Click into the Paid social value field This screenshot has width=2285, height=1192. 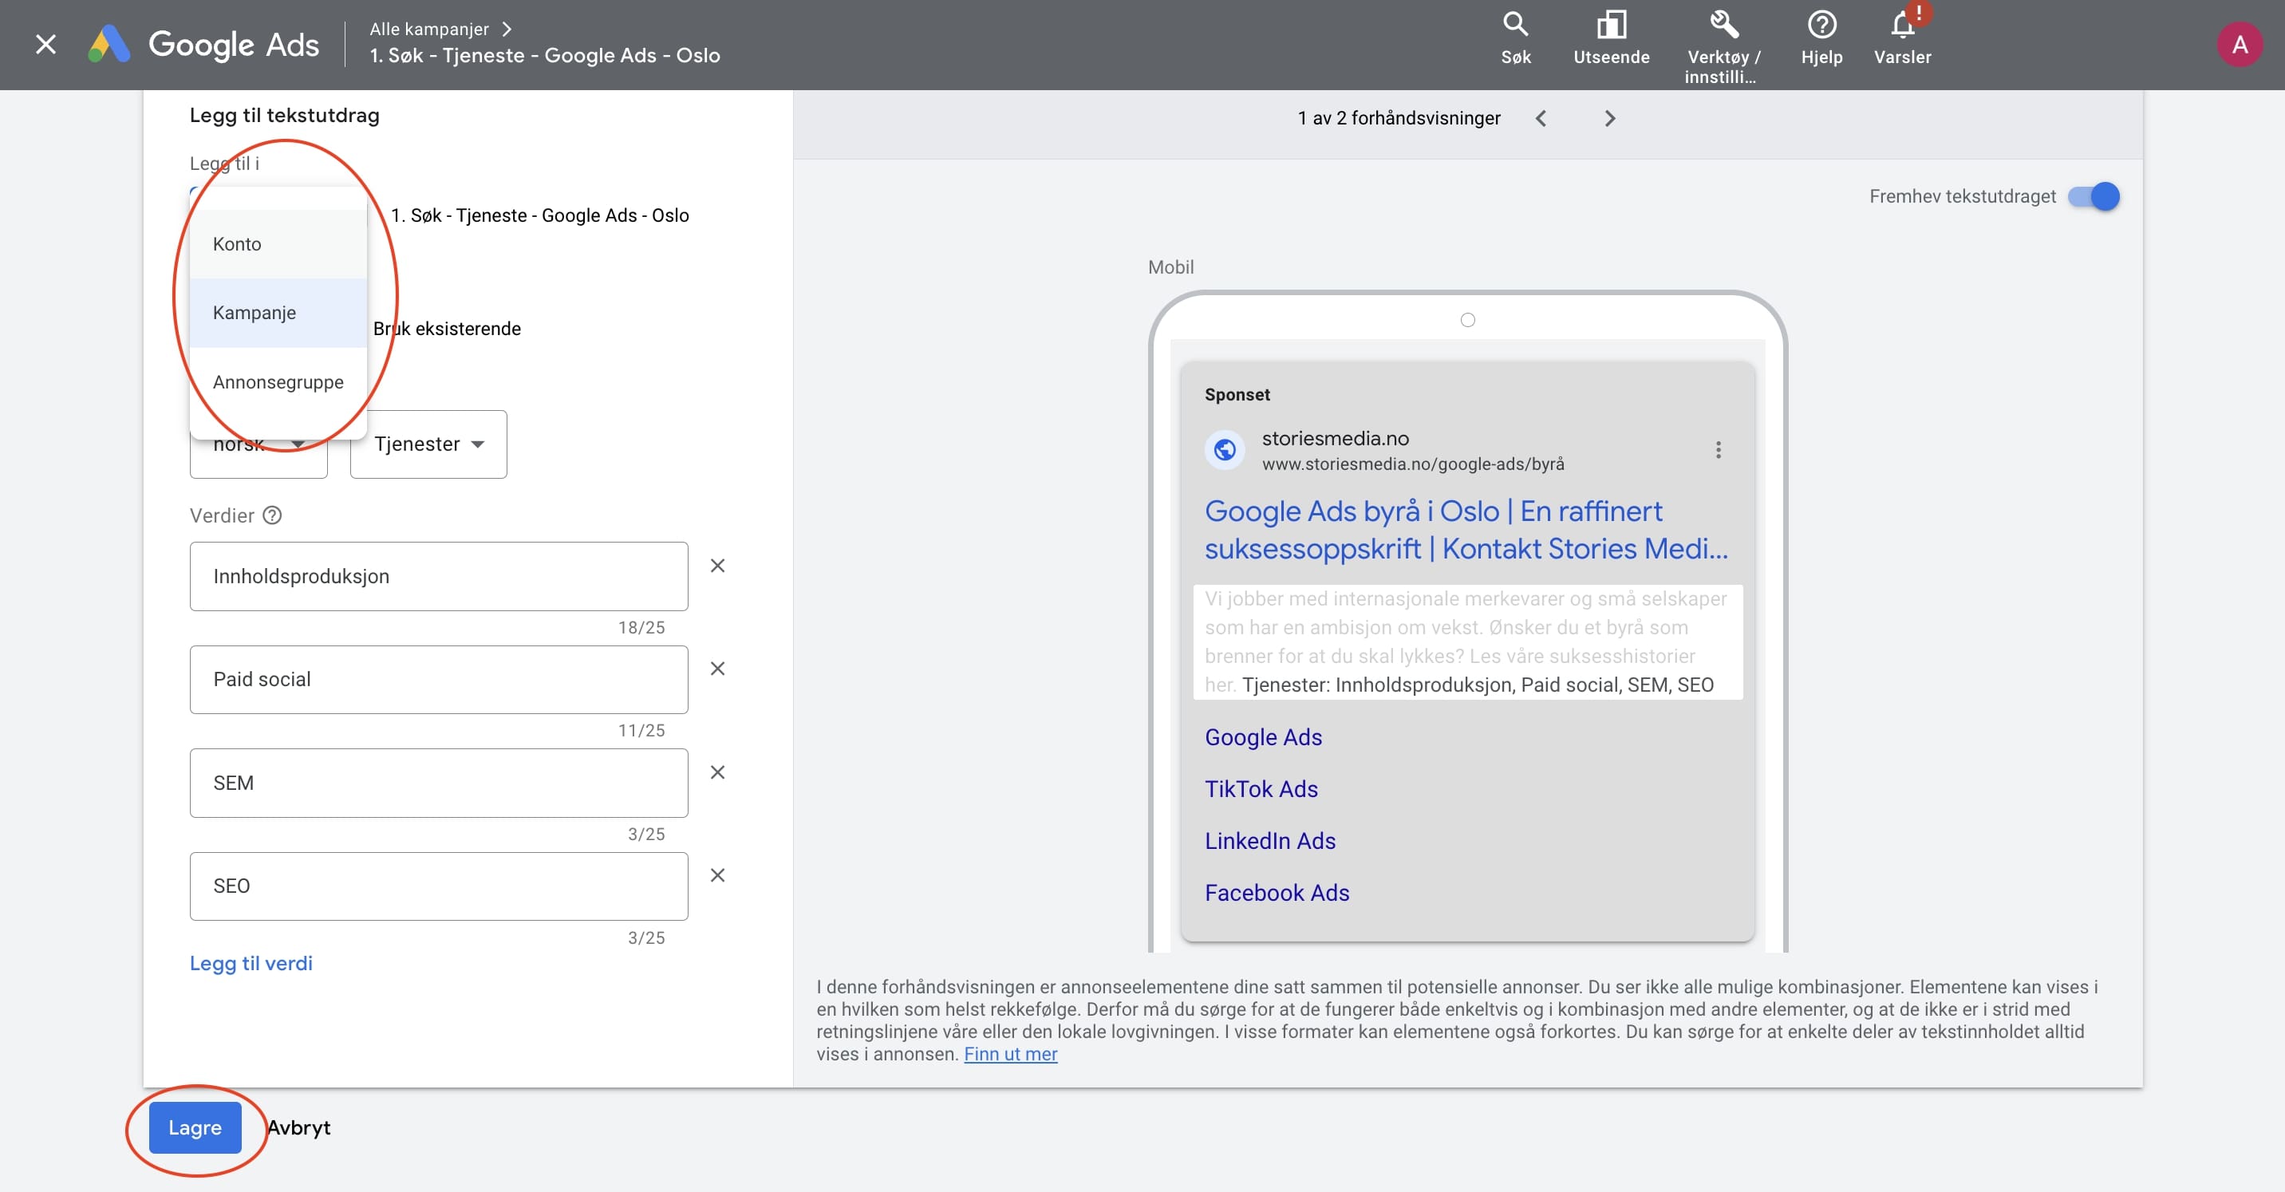(x=438, y=679)
